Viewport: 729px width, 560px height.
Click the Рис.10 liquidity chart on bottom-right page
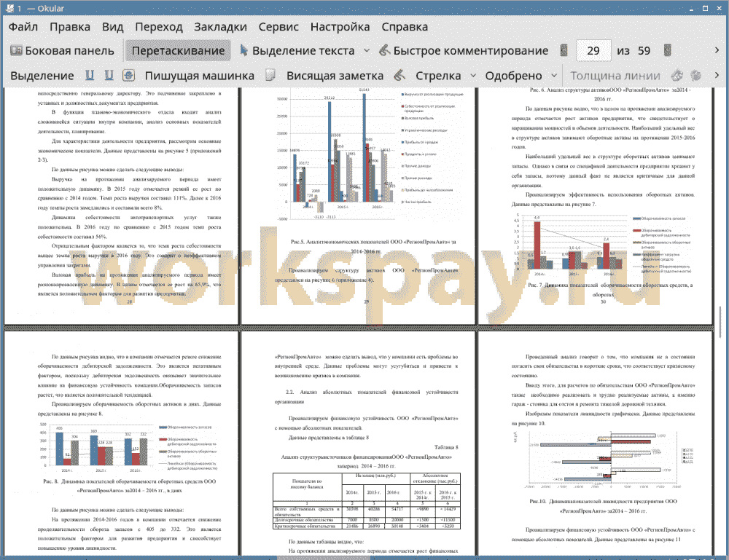(x=604, y=461)
